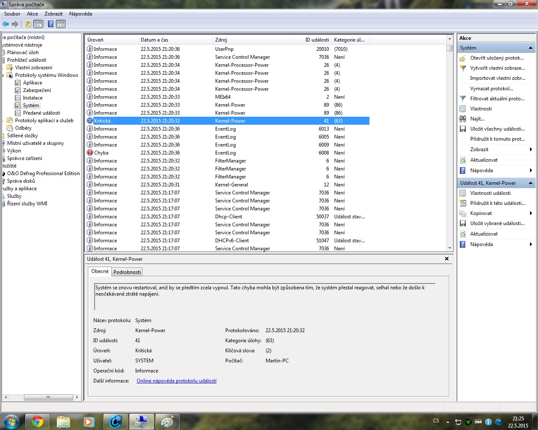Open Vlastní zobrazení folder in tree
The image size is (538, 430).
(34, 68)
